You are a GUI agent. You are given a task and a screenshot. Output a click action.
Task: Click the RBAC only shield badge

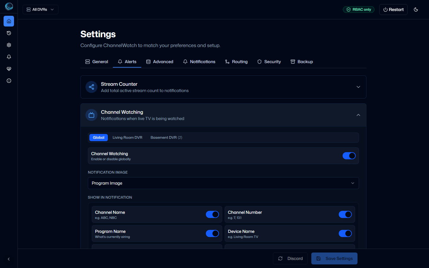point(359,10)
